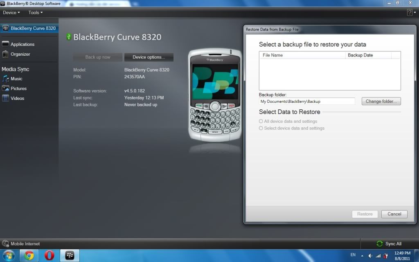Open Pictures under Media Sync
The height and width of the screenshot is (262, 419).
coord(18,88)
